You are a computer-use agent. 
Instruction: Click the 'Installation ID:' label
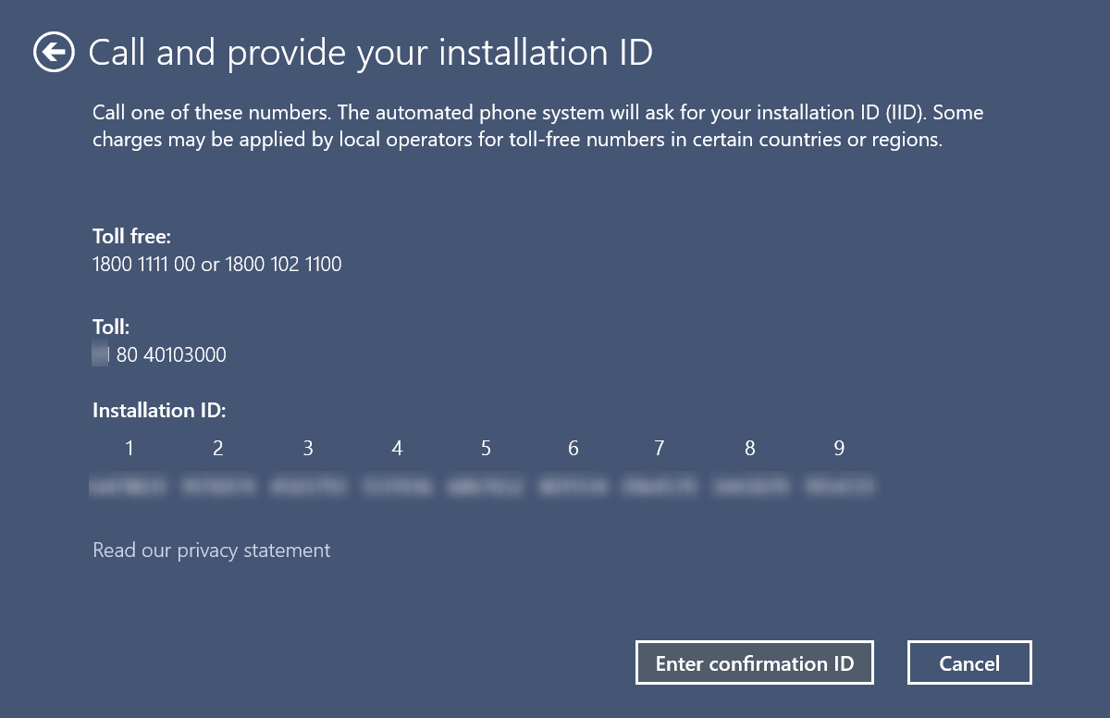pyautogui.click(x=159, y=411)
